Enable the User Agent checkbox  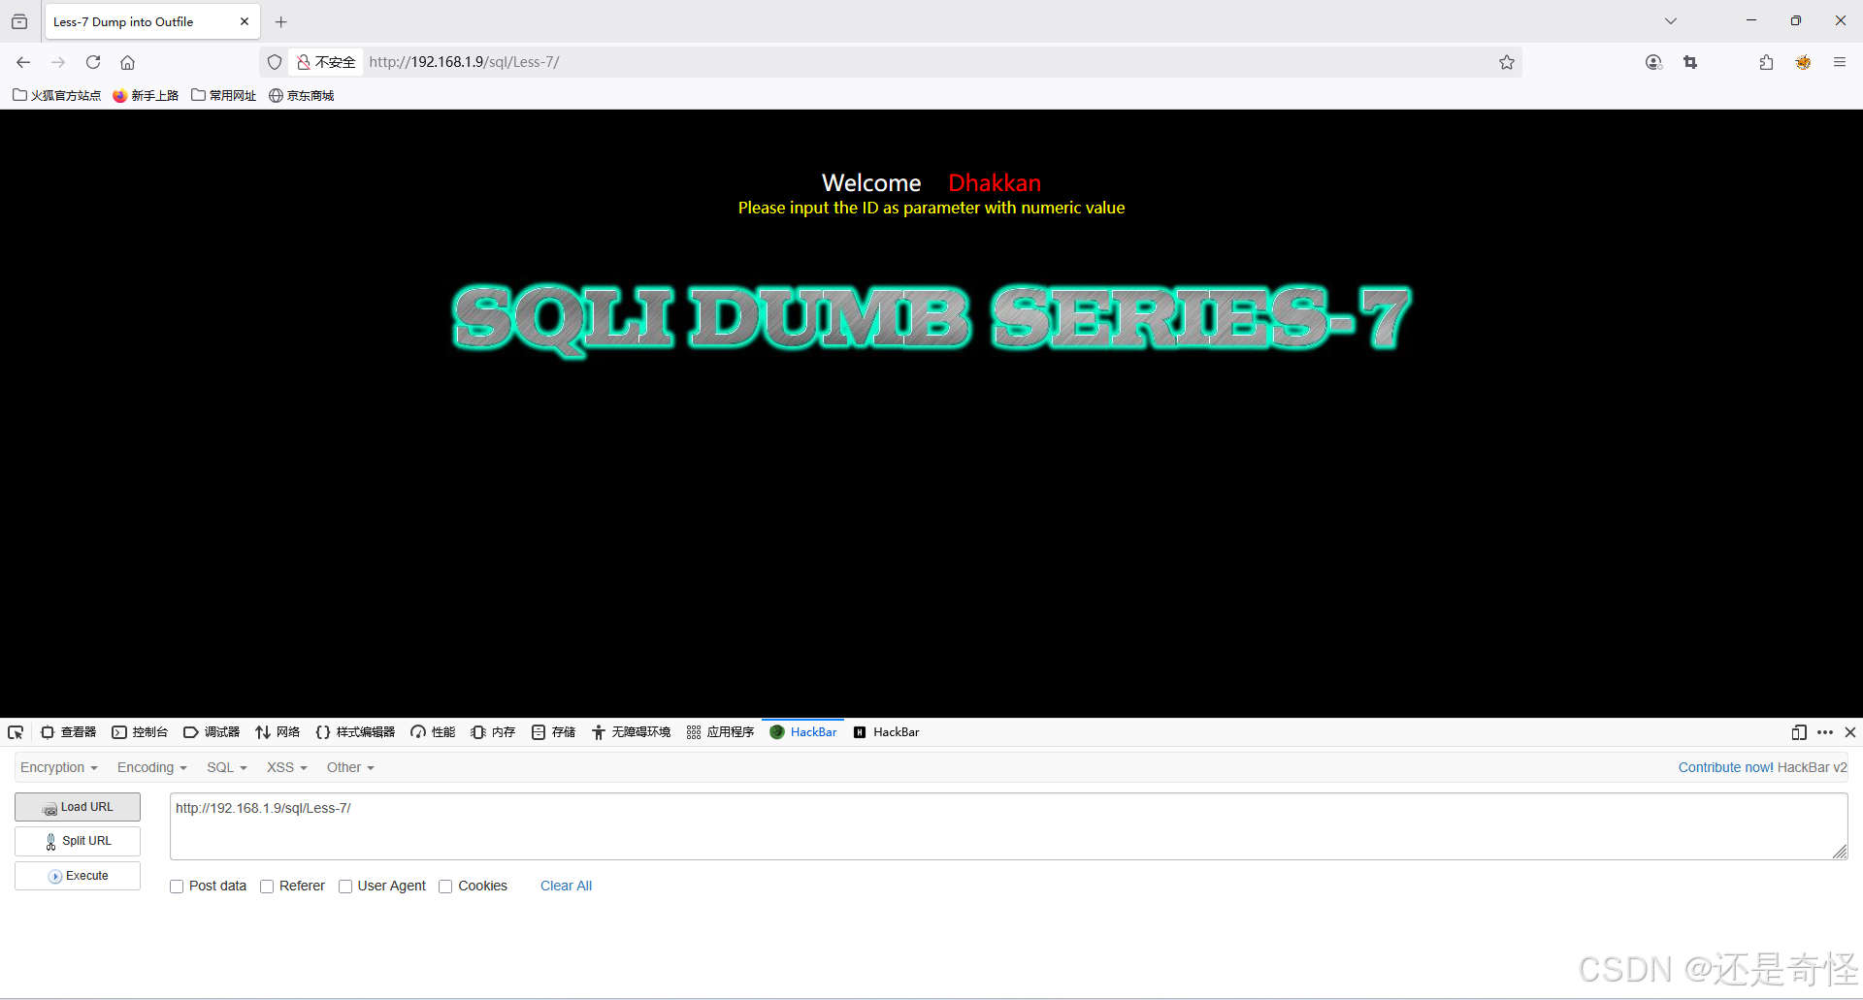345,887
